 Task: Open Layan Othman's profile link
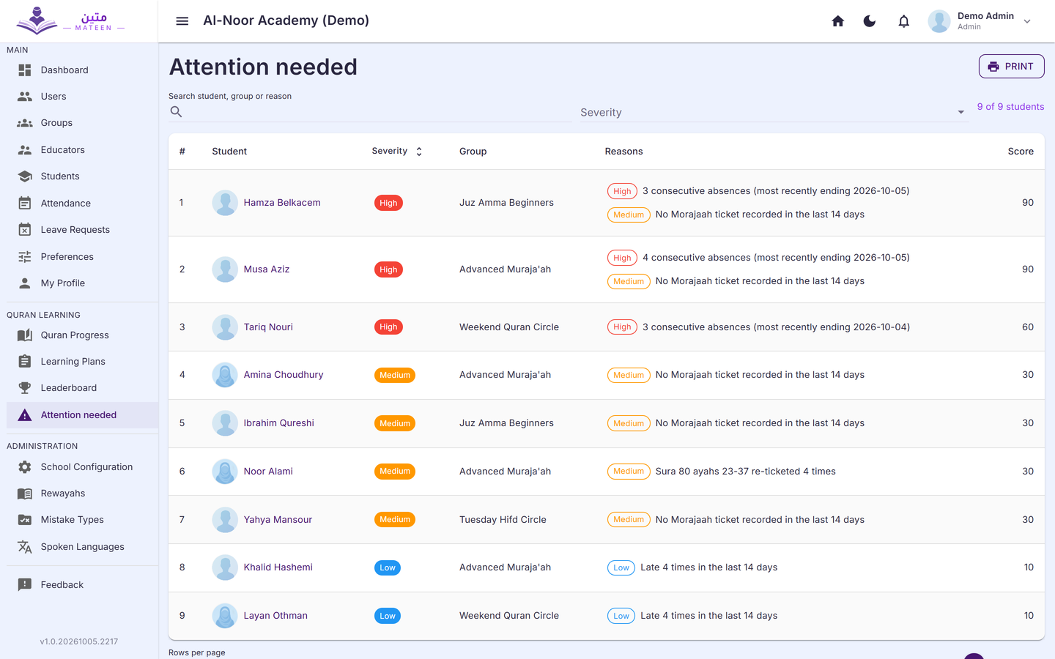tap(275, 616)
